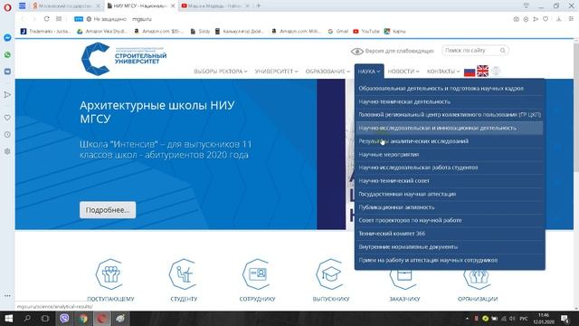
Task: Take a page snapshot with camera icon
Action: (517, 19)
